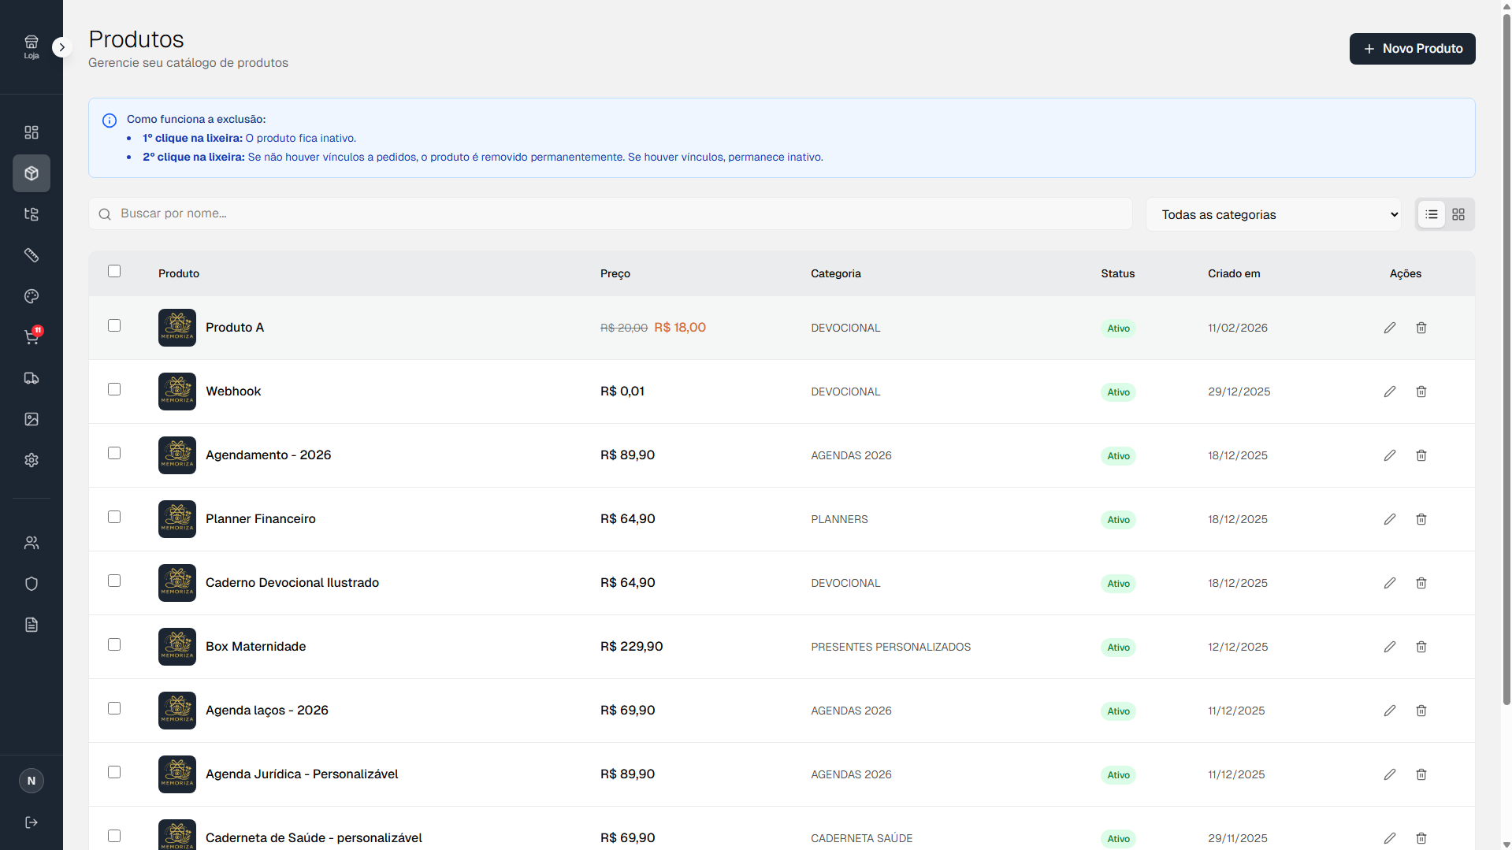
Task: Open the document reports icon in sidebar
Action: click(x=32, y=625)
